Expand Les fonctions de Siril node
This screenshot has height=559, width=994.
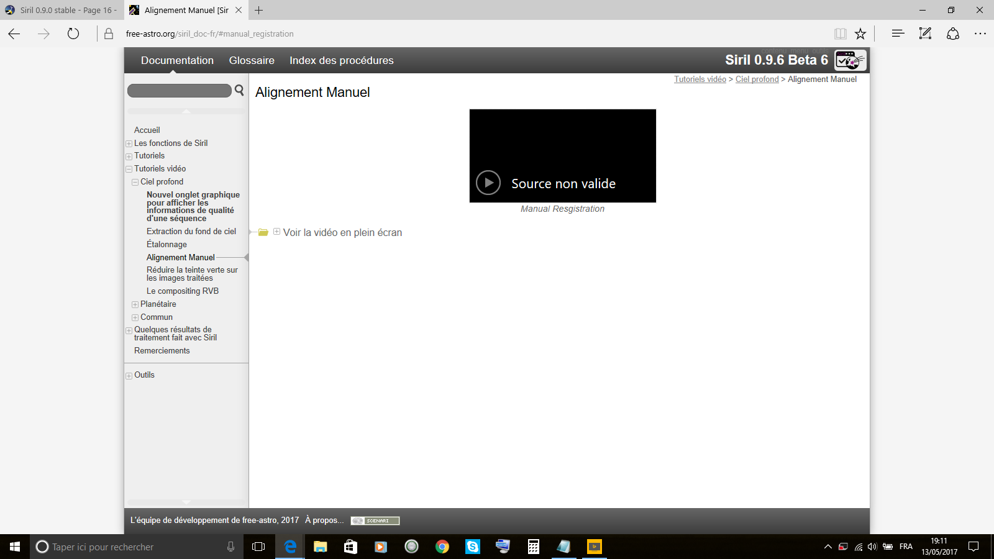129,143
